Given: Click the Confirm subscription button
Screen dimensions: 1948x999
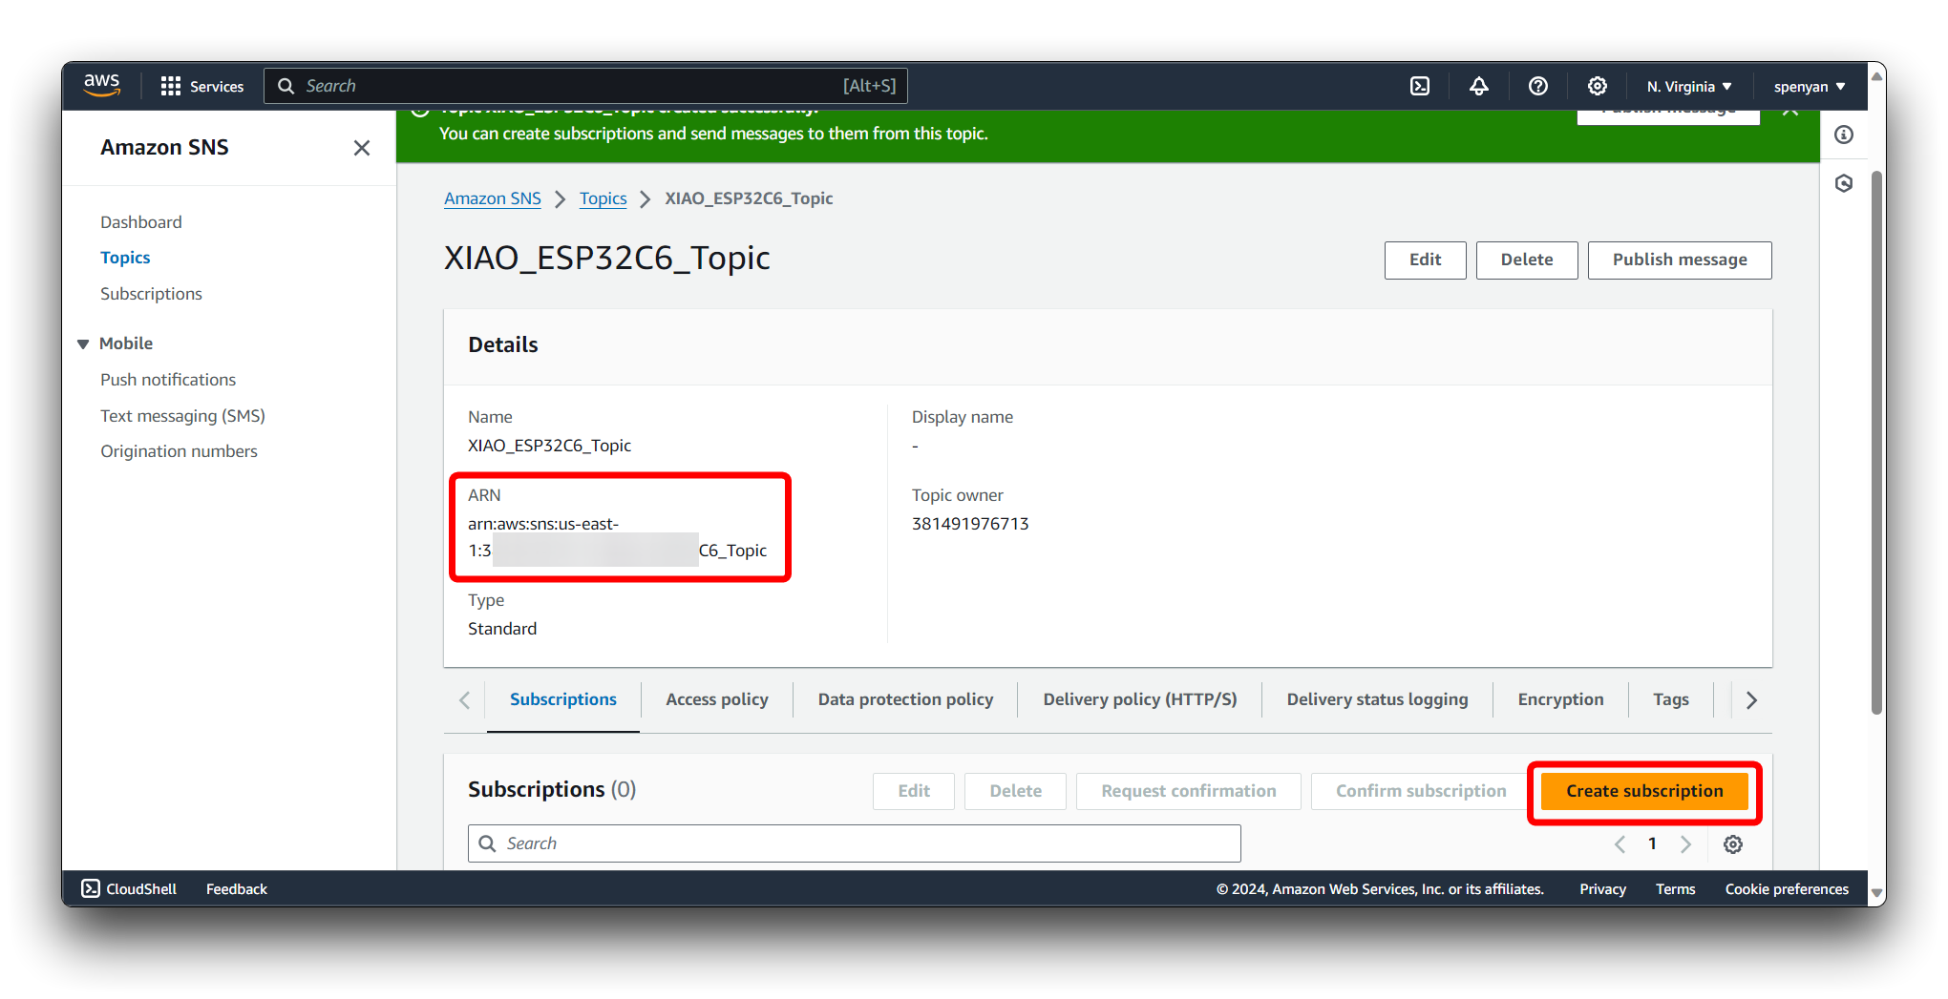Looking at the screenshot, I should click(1421, 791).
